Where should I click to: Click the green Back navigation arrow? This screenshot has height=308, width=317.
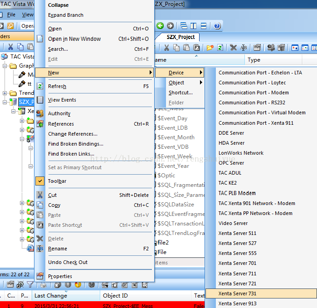(x=160, y=26)
